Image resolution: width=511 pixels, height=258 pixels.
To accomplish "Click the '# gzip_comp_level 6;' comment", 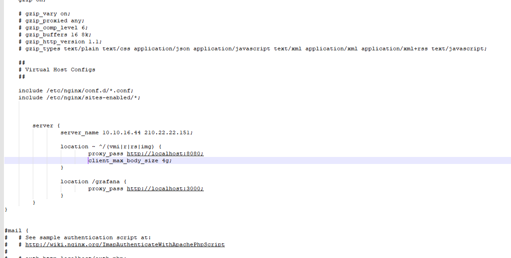I will (53, 28).
